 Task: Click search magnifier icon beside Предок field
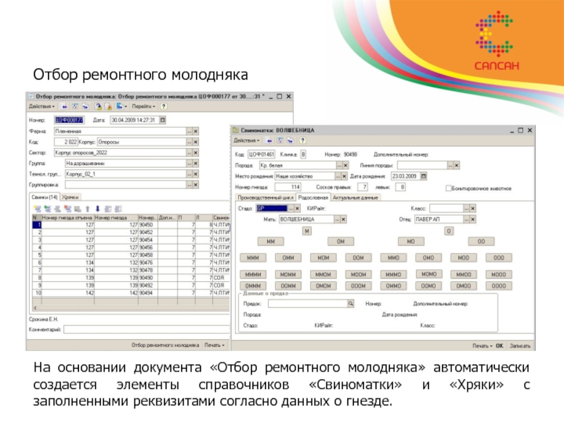coord(350,304)
